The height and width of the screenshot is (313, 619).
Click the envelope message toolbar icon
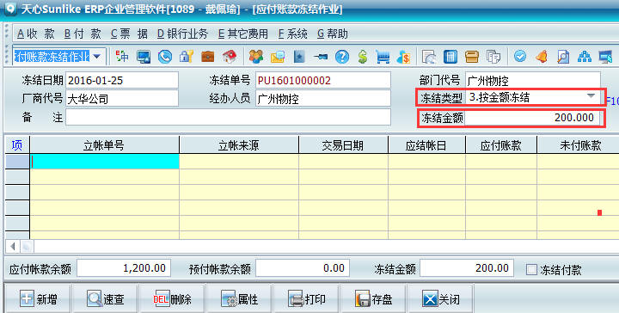(278, 57)
